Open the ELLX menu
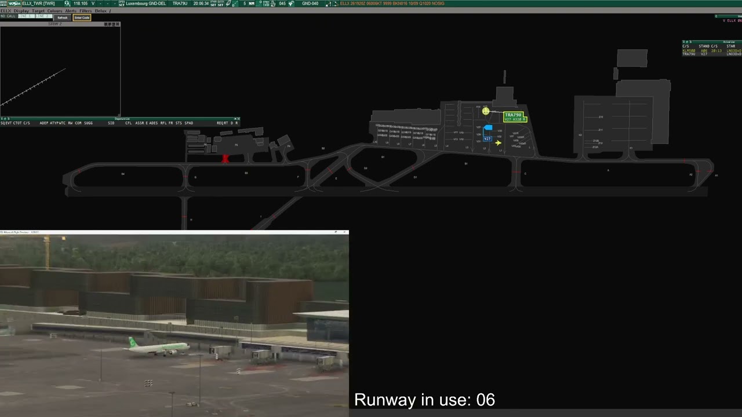Viewport: 742px width, 417px height. pos(5,10)
